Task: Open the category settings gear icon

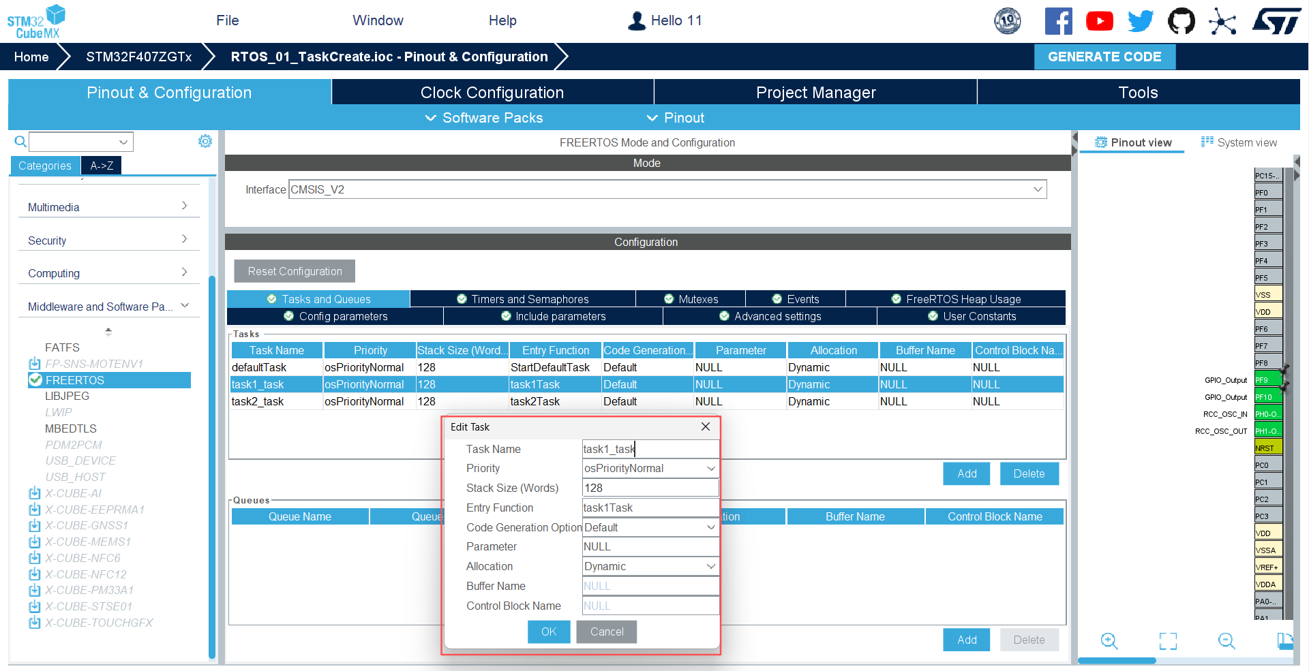Action: (x=205, y=141)
